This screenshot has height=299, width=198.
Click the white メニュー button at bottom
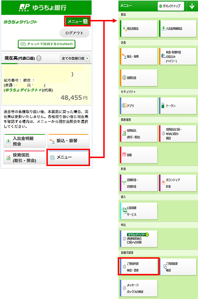point(68,157)
